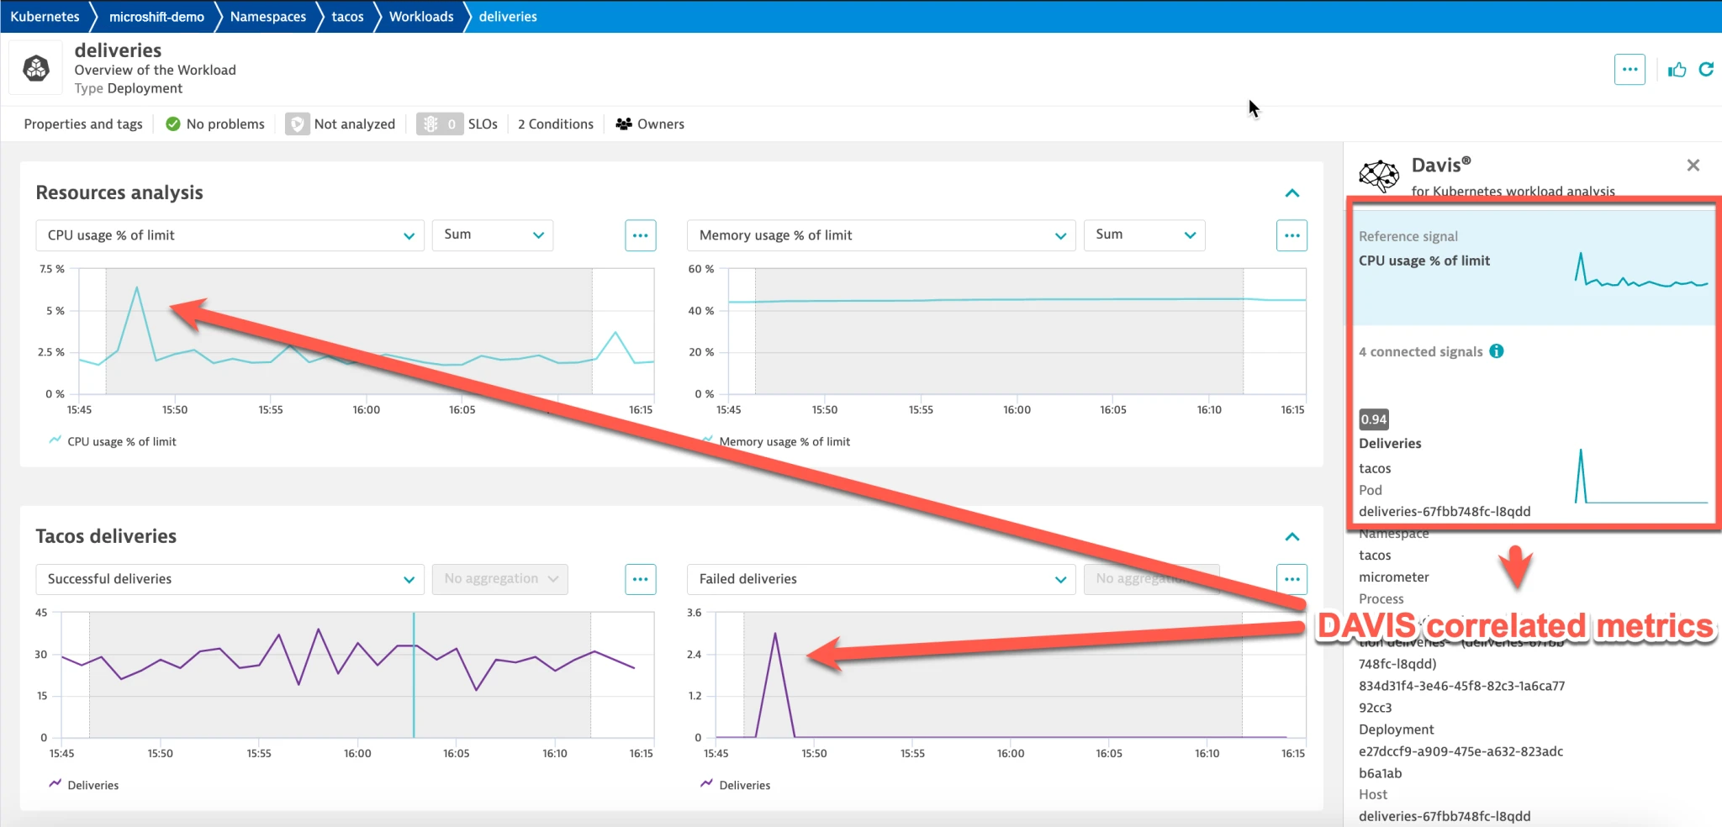The image size is (1722, 827).
Task: Collapse the Resources analysis section
Action: [x=1291, y=193]
